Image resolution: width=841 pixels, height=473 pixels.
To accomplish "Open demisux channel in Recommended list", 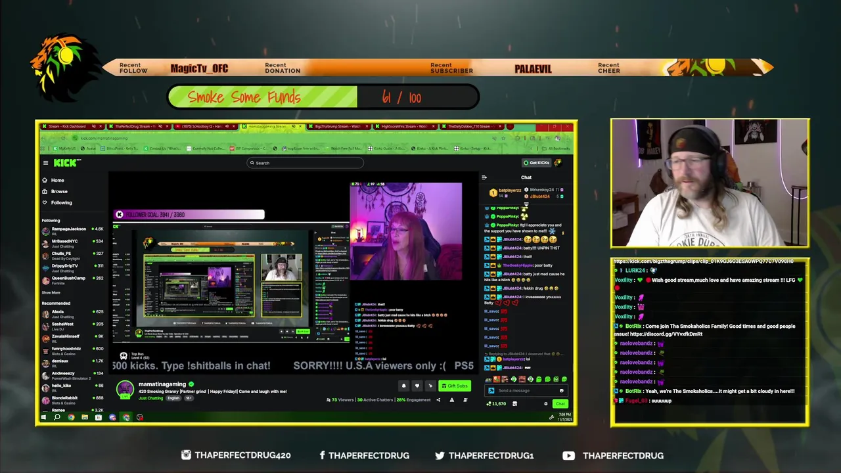I will click(72, 363).
